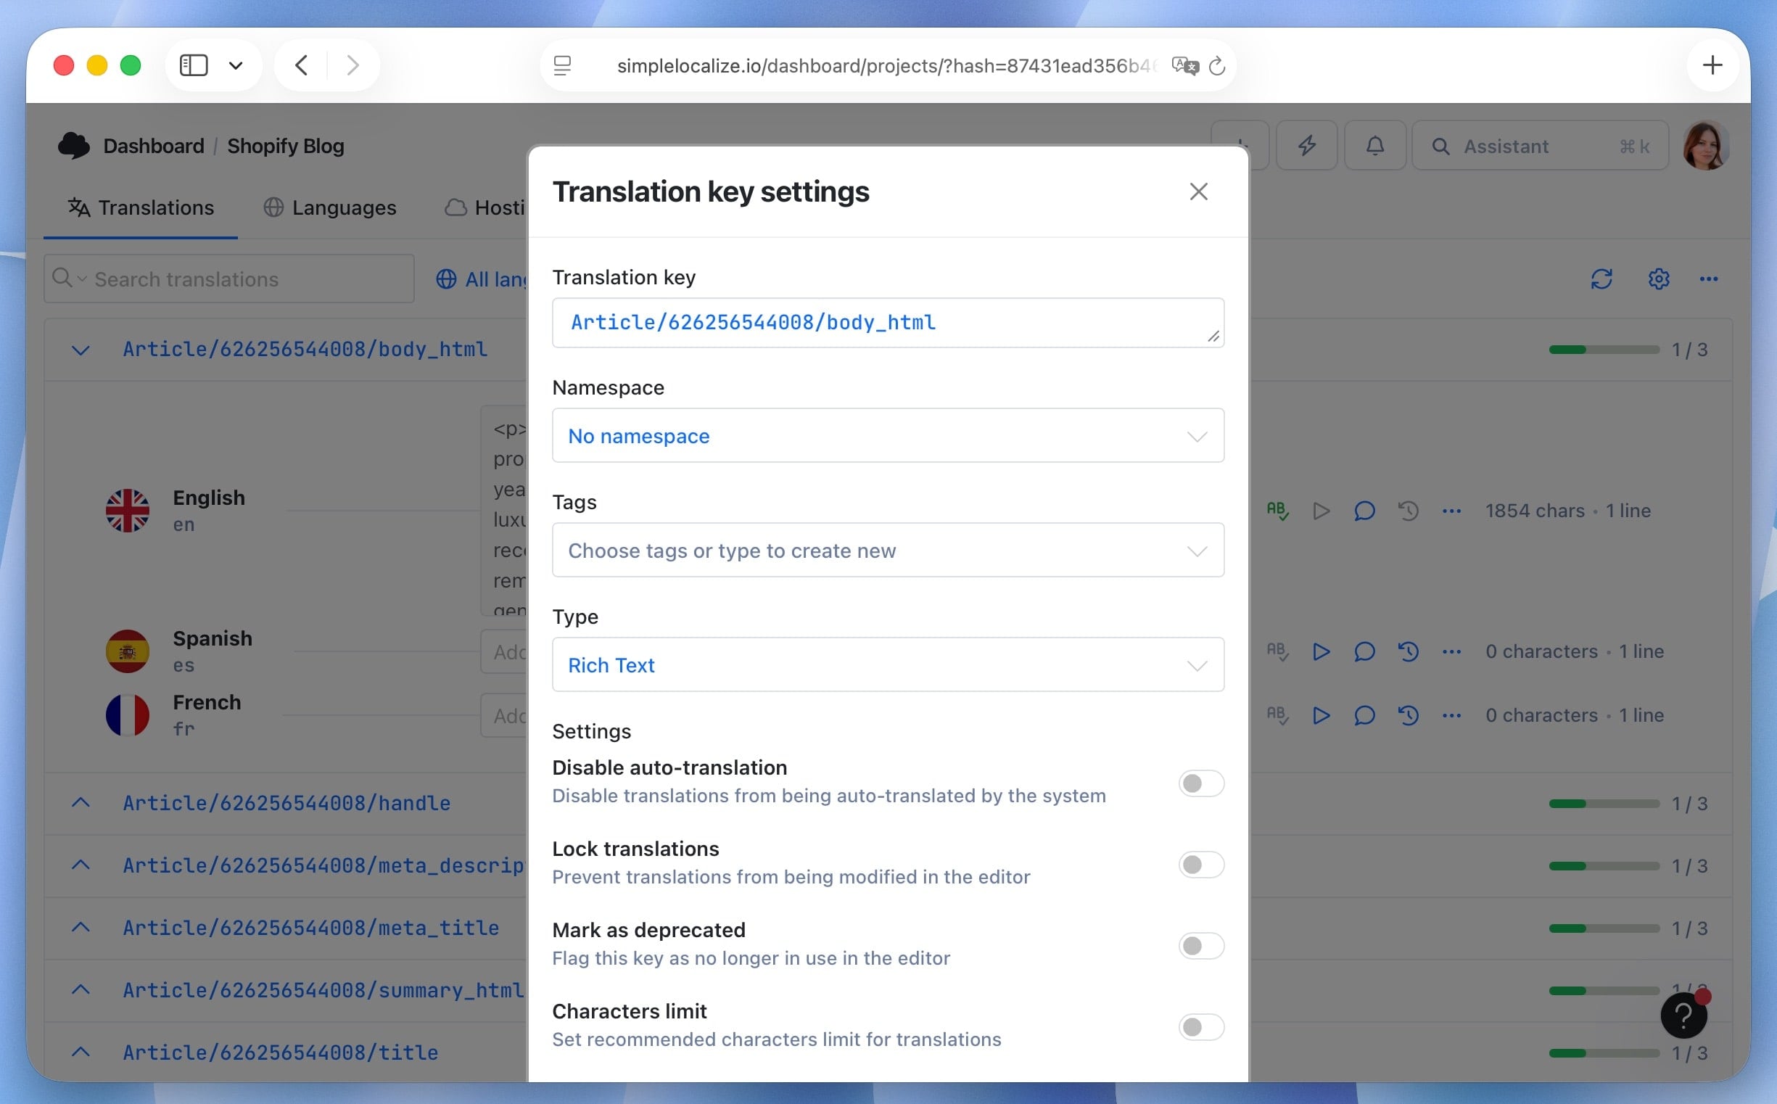1777x1104 pixels.
Task: Open the Dashboard breadcrumb link
Action: tap(153, 145)
